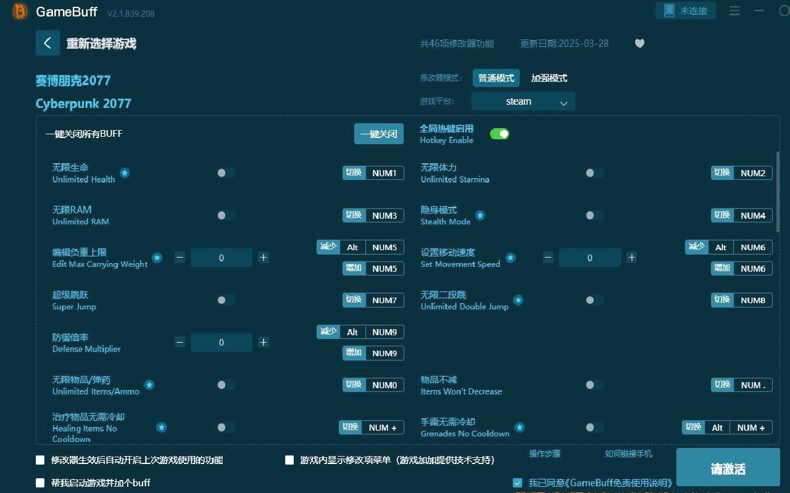
Task: Click the cheat list vertical scrollbar
Action: coord(778,191)
